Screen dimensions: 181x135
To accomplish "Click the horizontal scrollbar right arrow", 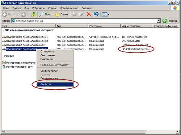I will 178,131.
